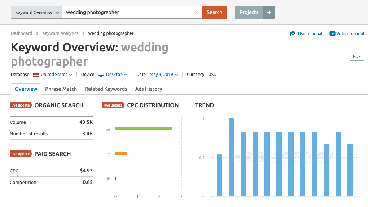Expand the Desktop device dropdown
Viewport: 368px width, 207px height.
point(117,75)
